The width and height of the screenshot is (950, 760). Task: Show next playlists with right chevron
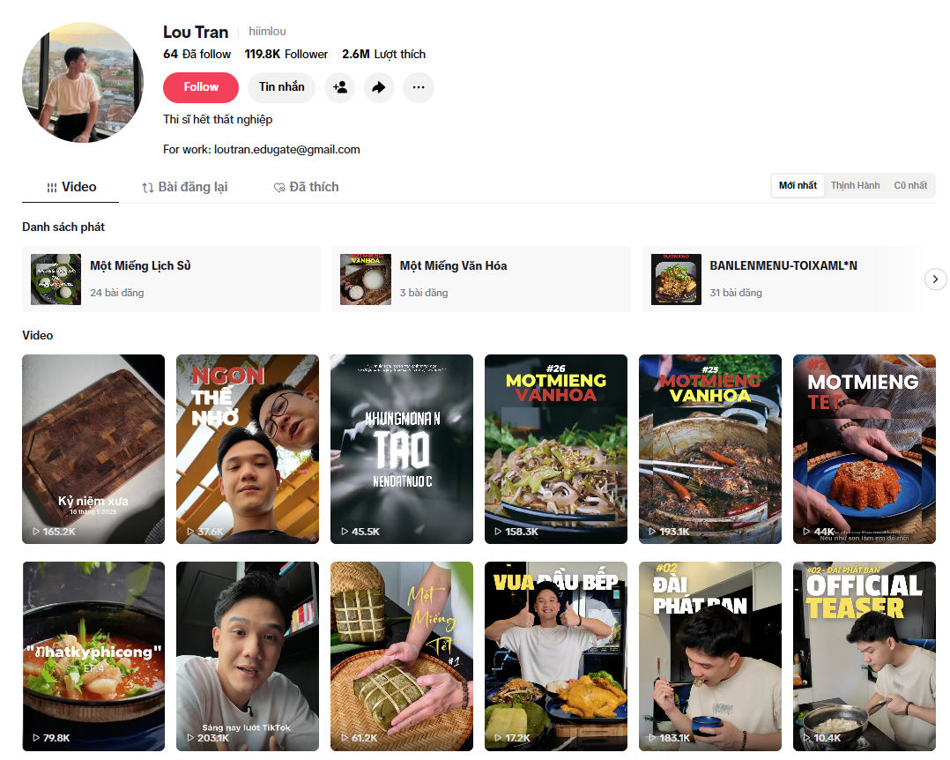click(936, 279)
